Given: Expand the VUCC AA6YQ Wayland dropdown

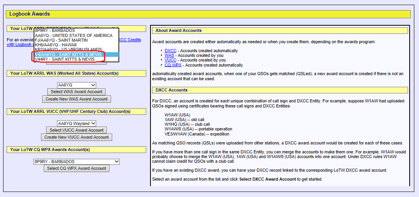Looking at the screenshot, I should coord(76,123).
